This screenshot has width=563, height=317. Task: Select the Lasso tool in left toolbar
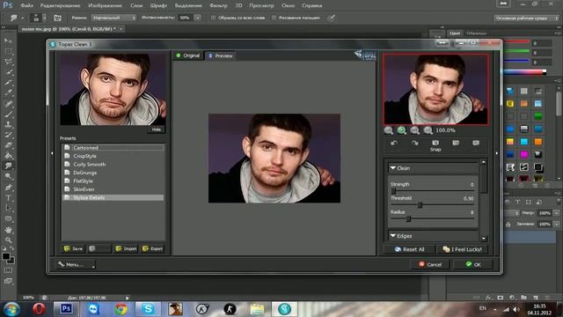click(8, 62)
